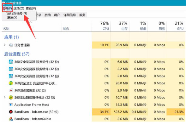186x125 pixels.
Task: Sort by the 状态 column header
Action: coord(66,29)
